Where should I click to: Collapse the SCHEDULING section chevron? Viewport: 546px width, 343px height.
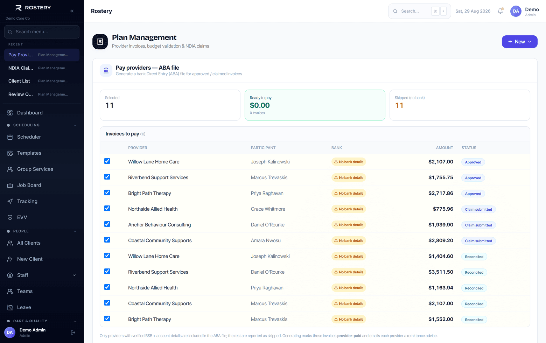click(x=75, y=125)
